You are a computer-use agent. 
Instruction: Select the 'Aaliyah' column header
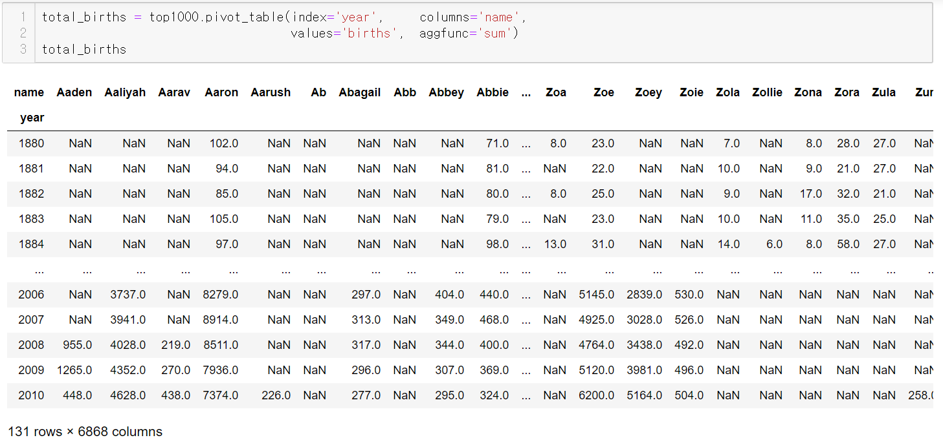pos(125,92)
